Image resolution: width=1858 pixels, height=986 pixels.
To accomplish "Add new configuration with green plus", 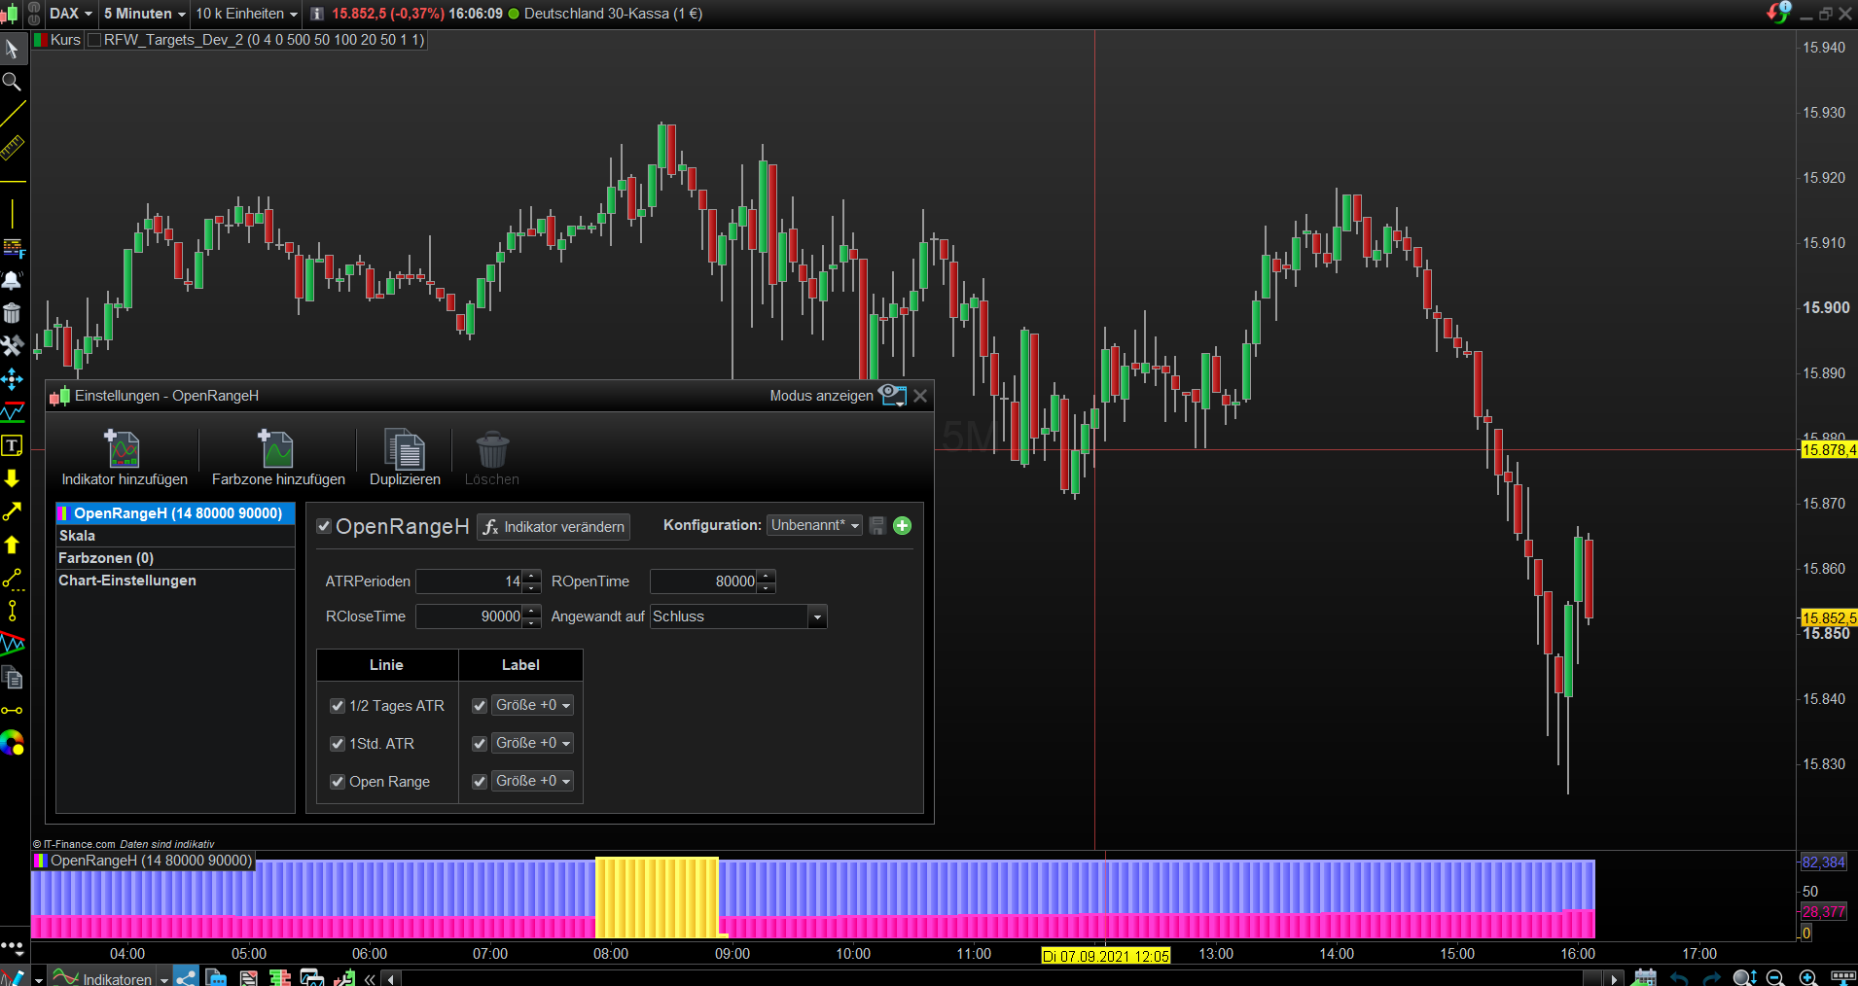I will coord(903,526).
